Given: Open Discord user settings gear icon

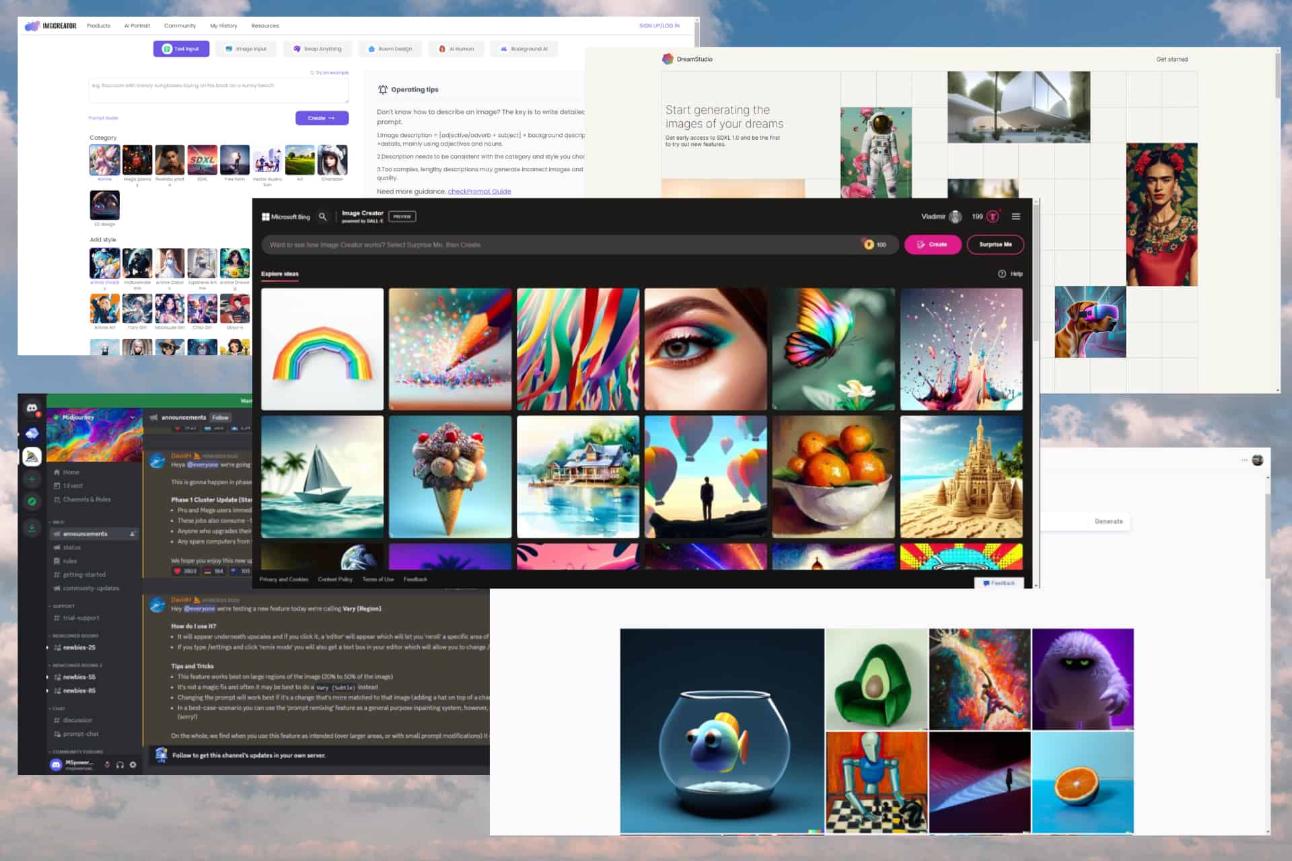Looking at the screenshot, I should (x=133, y=765).
